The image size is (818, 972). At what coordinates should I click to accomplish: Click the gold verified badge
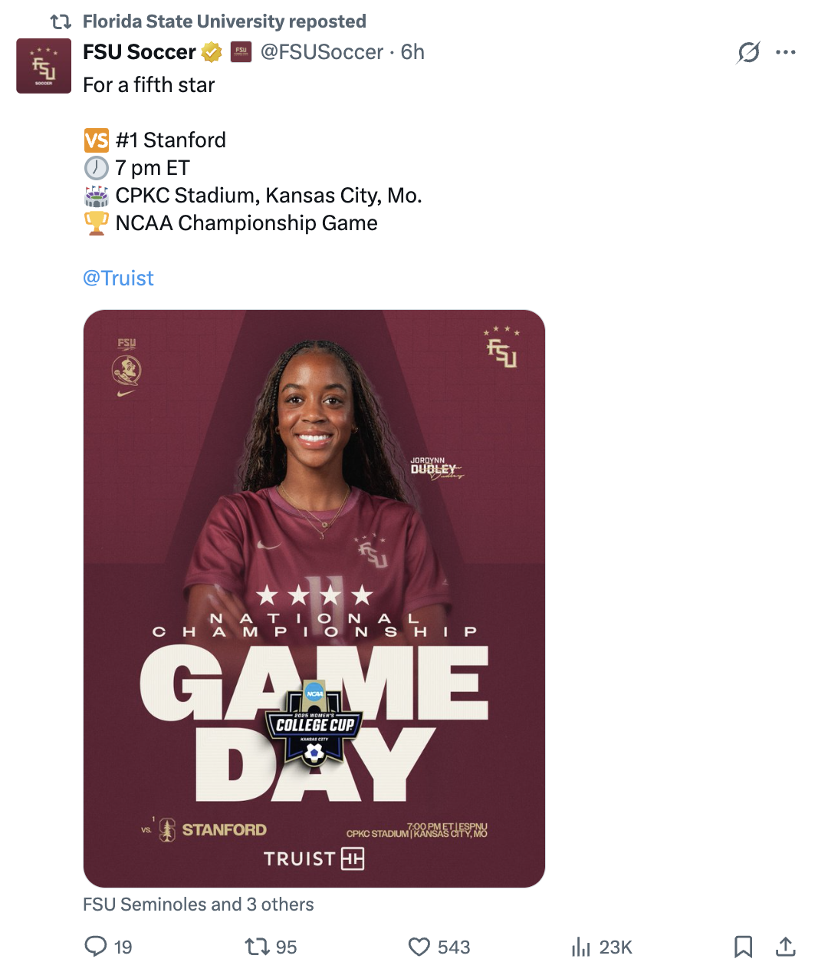(x=212, y=52)
